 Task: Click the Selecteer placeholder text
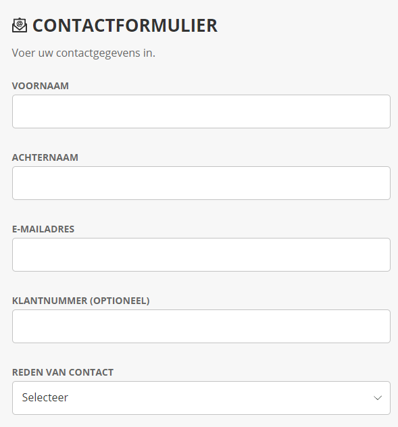(x=45, y=397)
